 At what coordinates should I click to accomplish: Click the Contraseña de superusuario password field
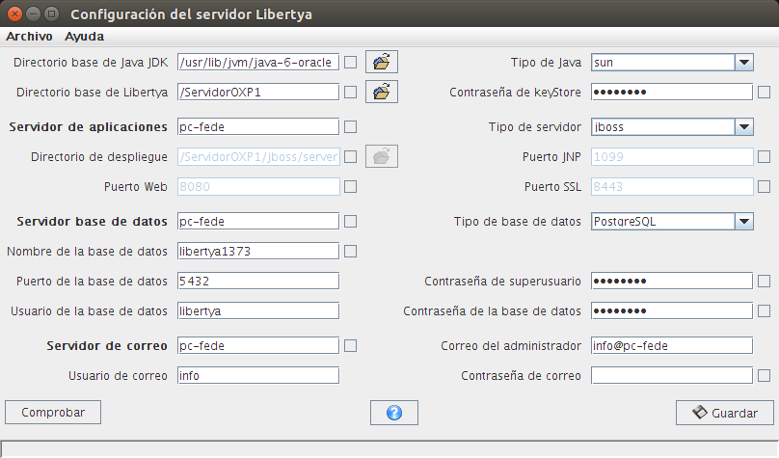pyautogui.click(x=672, y=282)
